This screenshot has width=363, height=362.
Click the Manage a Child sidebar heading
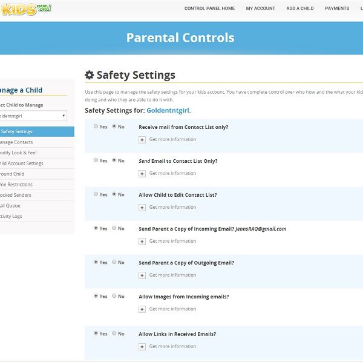[x=21, y=90]
